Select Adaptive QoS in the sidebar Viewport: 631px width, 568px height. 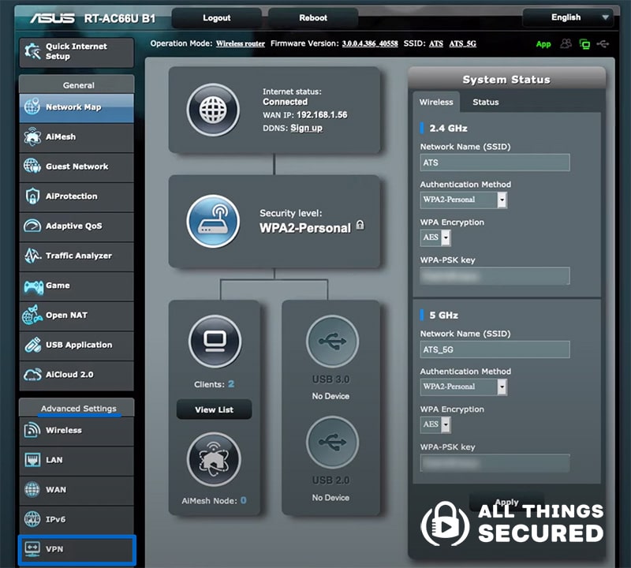coord(76,226)
